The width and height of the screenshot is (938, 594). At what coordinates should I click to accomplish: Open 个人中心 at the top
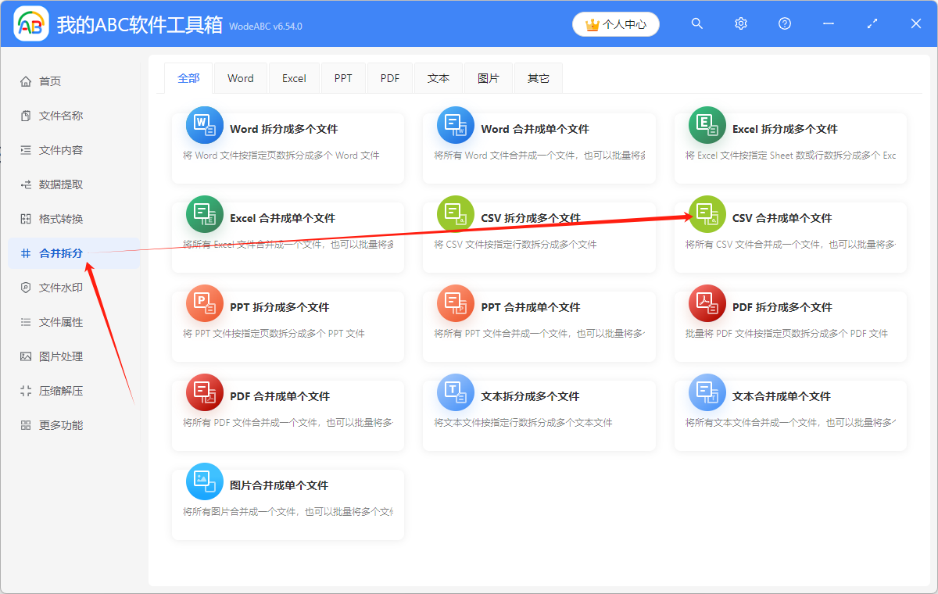(x=615, y=24)
